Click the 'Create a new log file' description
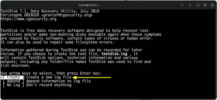Image resolution: width=217 pixels, height=100 pixels. pos(49,77)
